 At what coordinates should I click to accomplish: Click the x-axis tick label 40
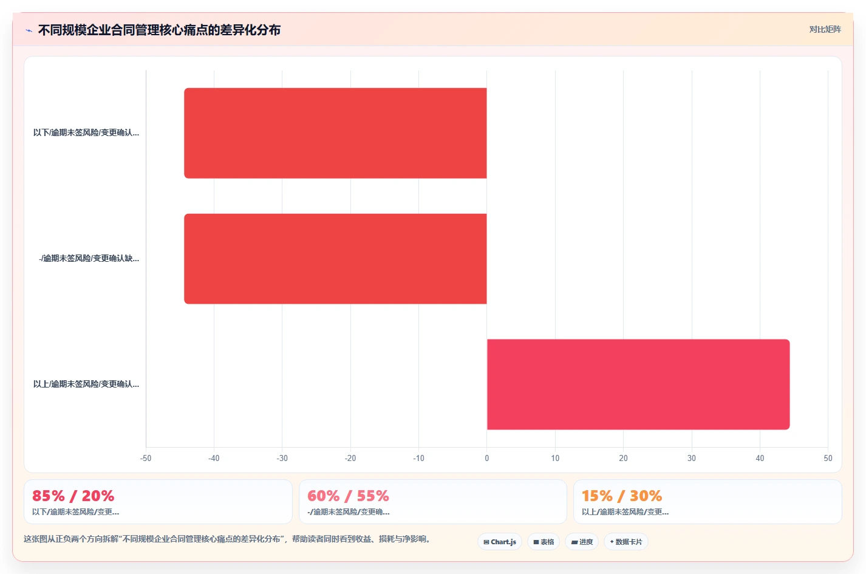[760, 458]
